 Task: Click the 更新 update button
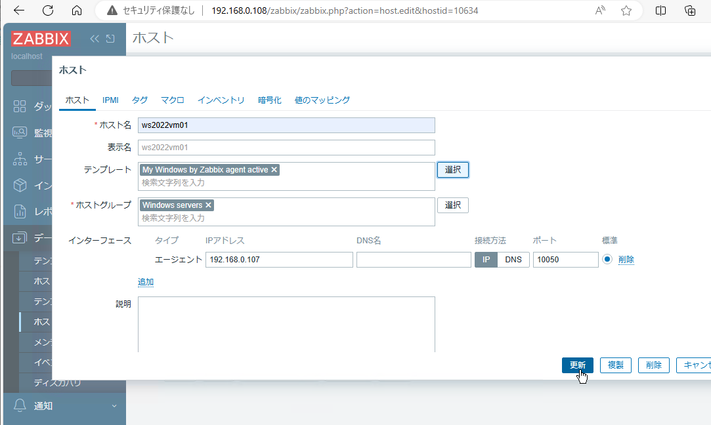(577, 365)
